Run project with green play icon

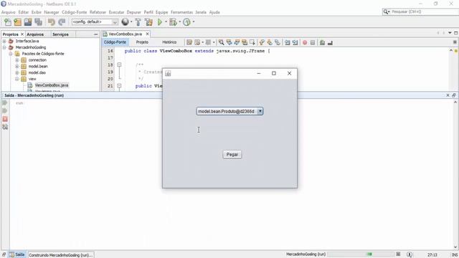pyautogui.click(x=160, y=22)
